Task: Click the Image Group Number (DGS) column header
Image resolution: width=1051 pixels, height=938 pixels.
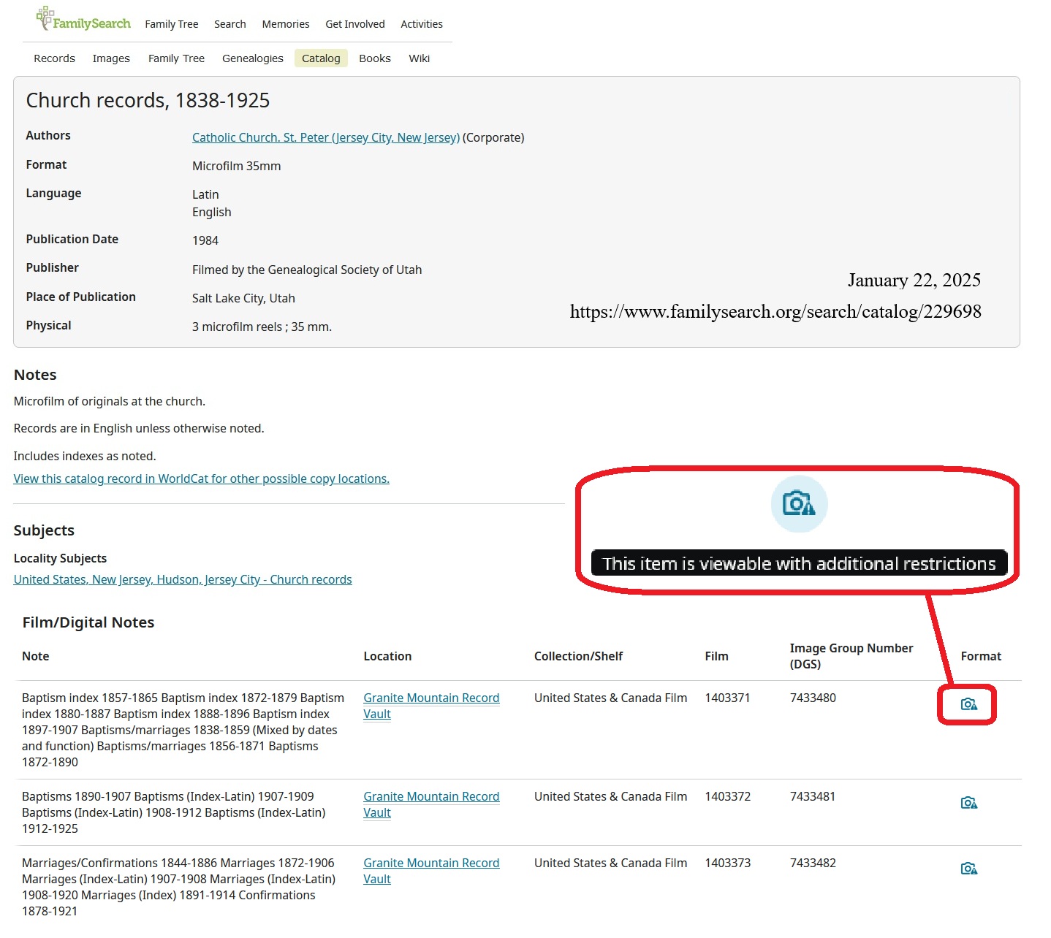Action: pyautogui.click(x=851, y=656)
